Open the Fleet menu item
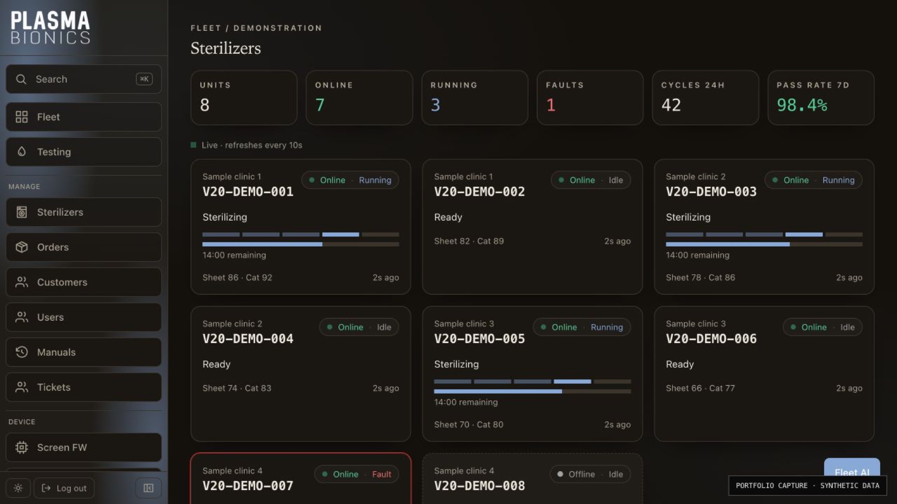Image resolution: width=897 pixels, height=504 pixels. point(84,117)
